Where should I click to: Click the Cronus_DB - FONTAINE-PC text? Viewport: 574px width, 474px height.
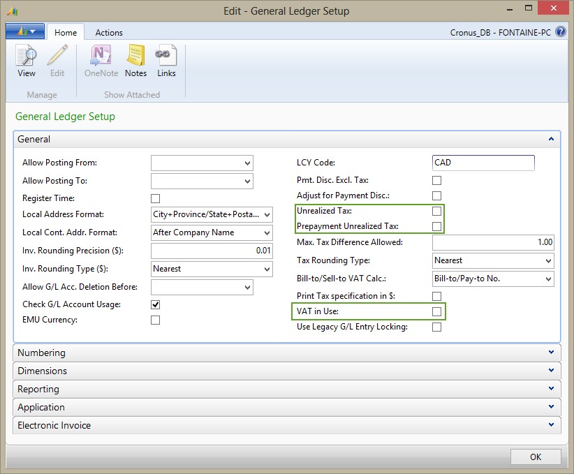point(501,33)
